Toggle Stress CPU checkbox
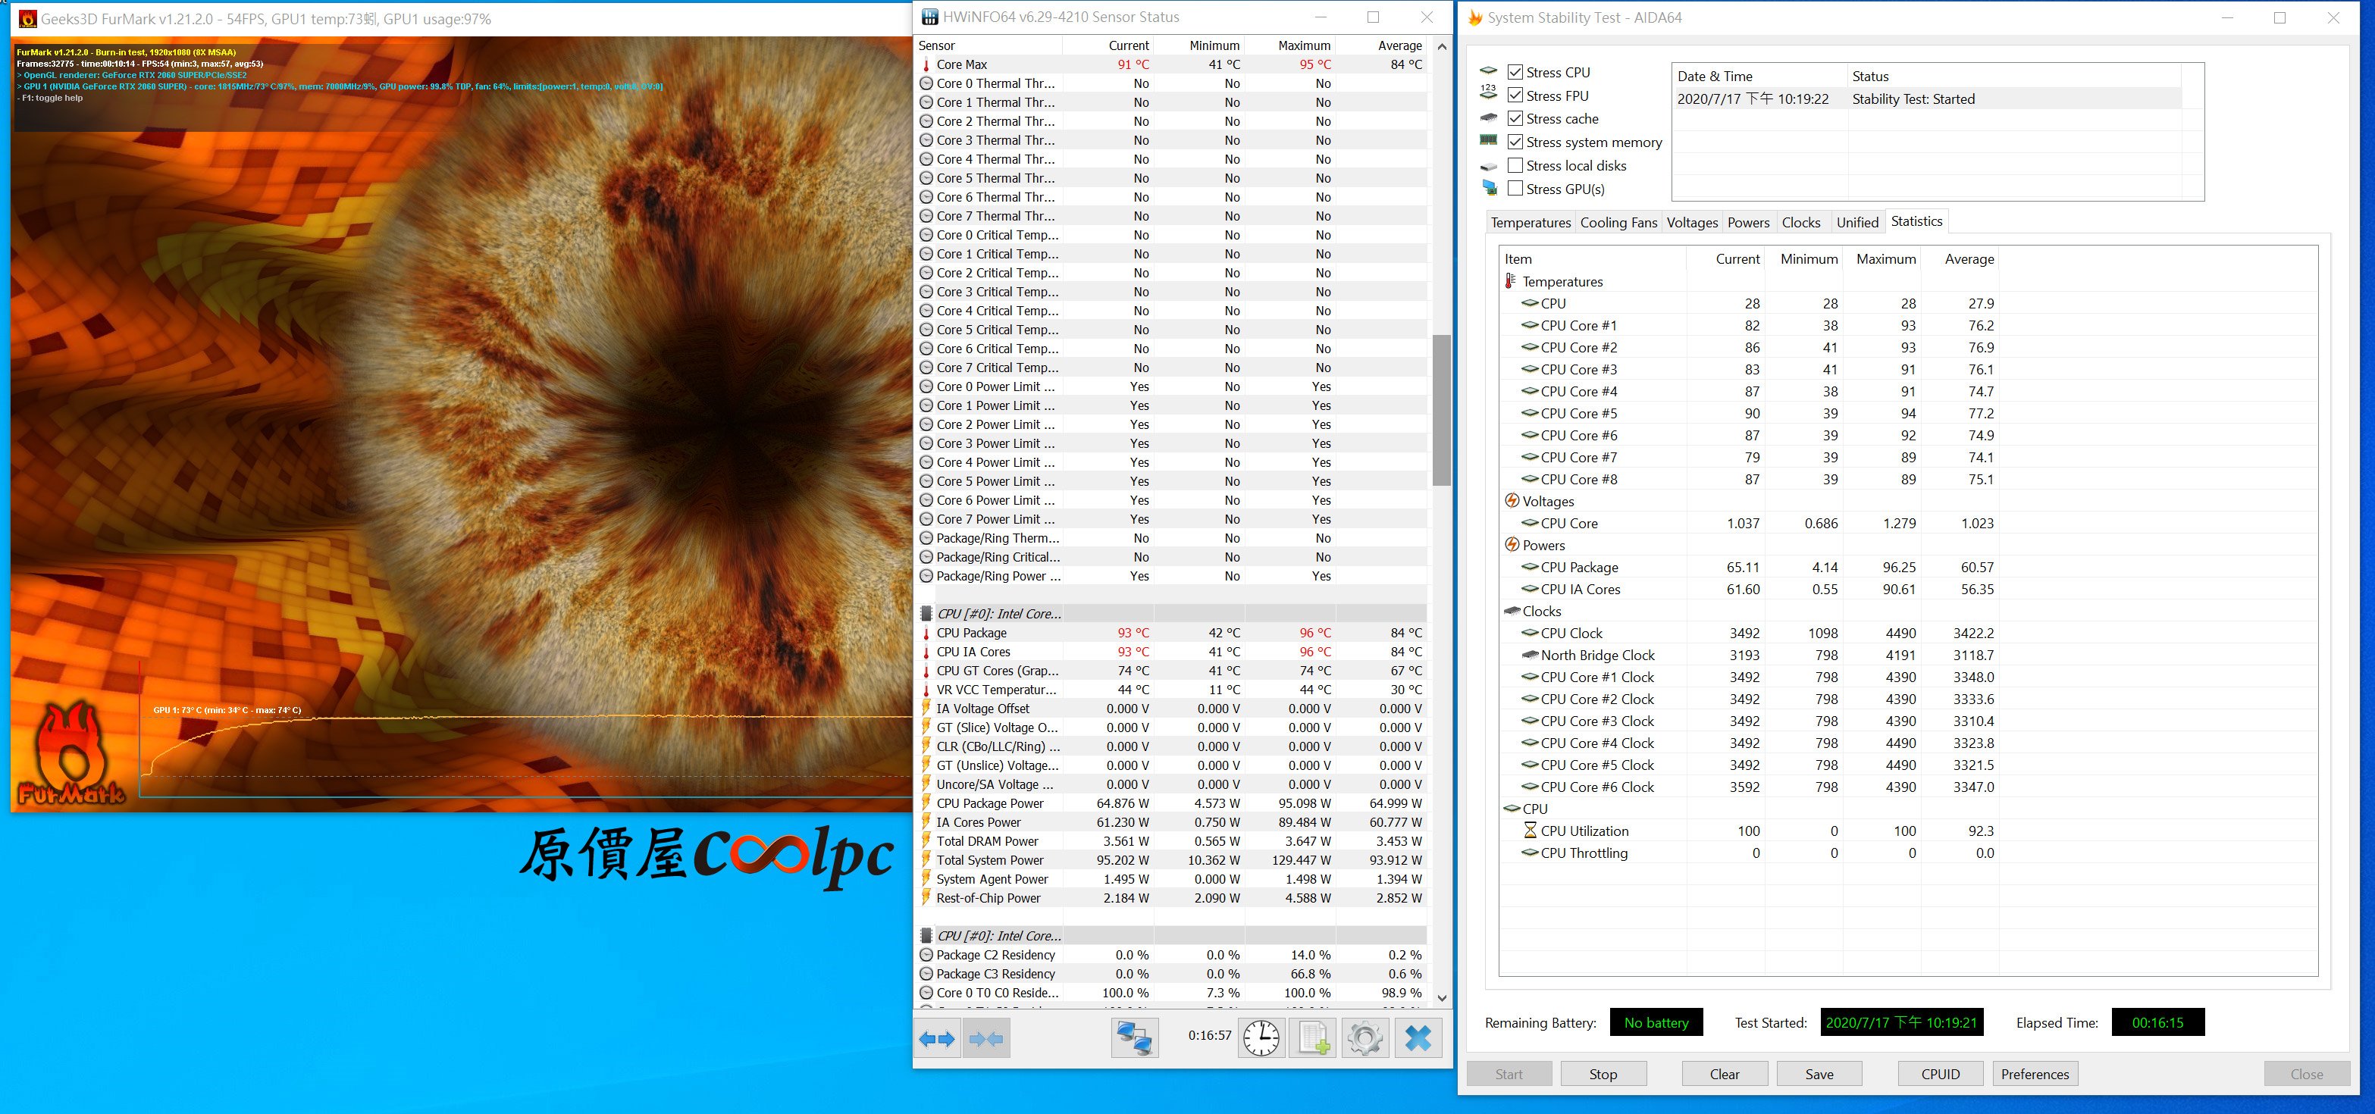This screenshot has width=2375, height=1114. 1515,72
